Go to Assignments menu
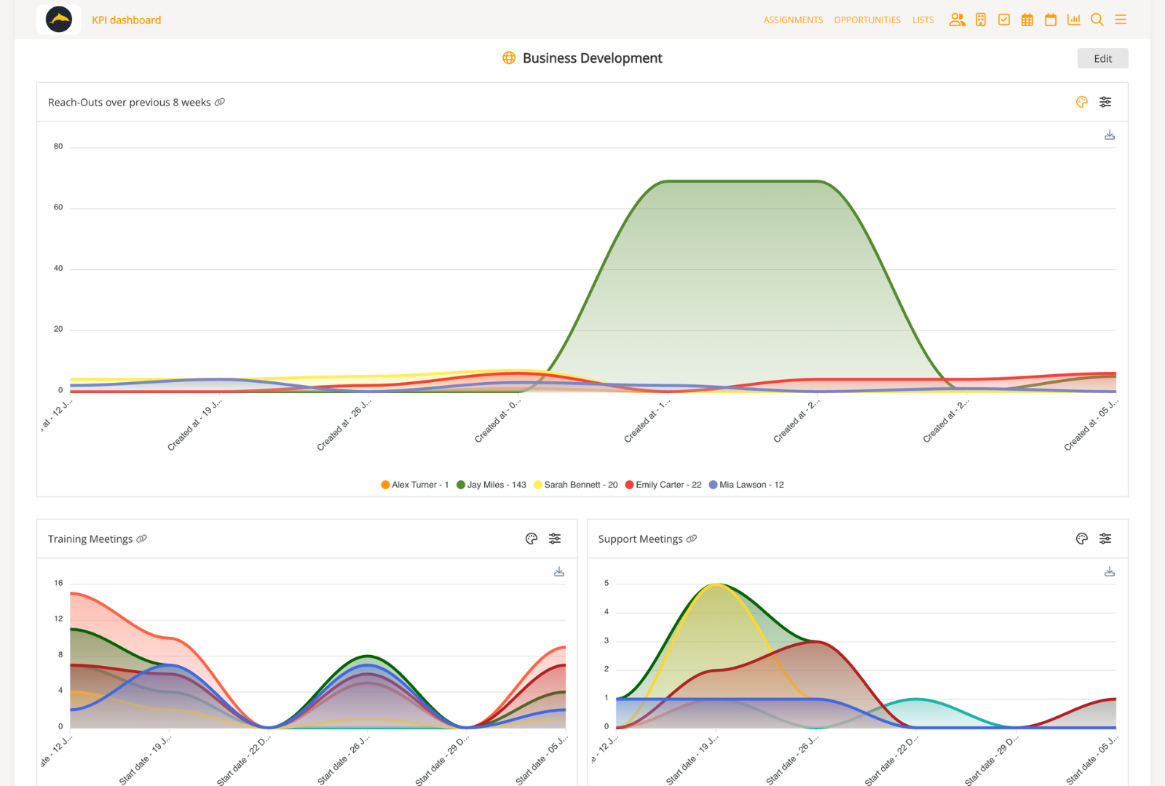This screenshot has width=1165, height=786. (793, 20)
